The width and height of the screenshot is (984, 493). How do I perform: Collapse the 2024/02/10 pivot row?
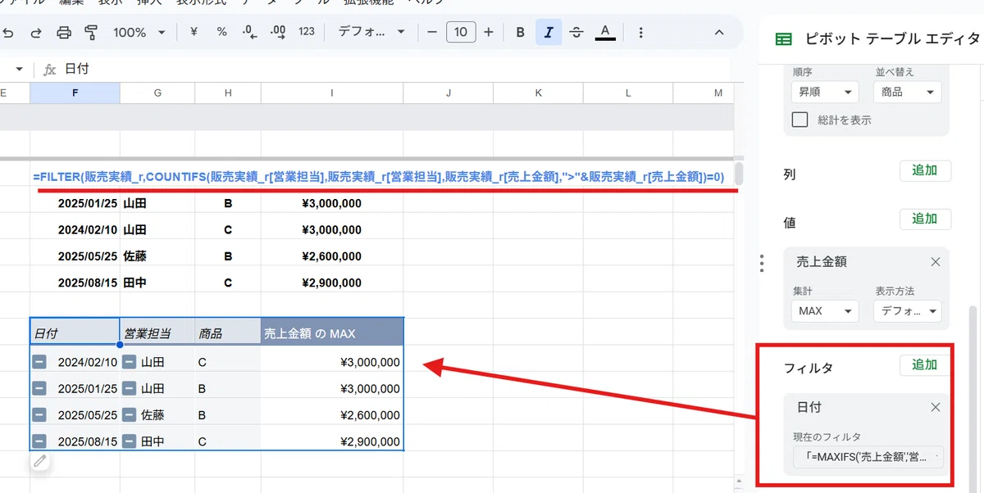[x=39, y=361]
